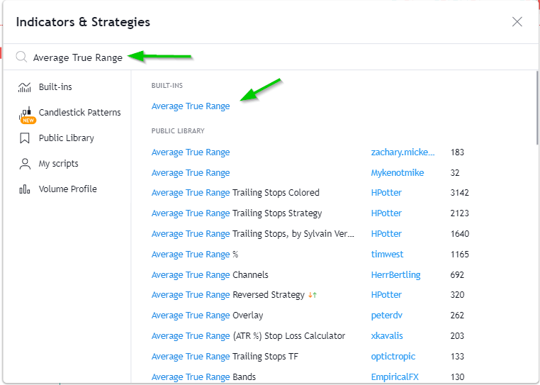Click the Volume Profile bars icon
Image resolution: width=540 pixels, height=385 pixels.
click(25, 189)
